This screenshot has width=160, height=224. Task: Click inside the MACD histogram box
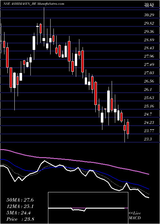88,208
